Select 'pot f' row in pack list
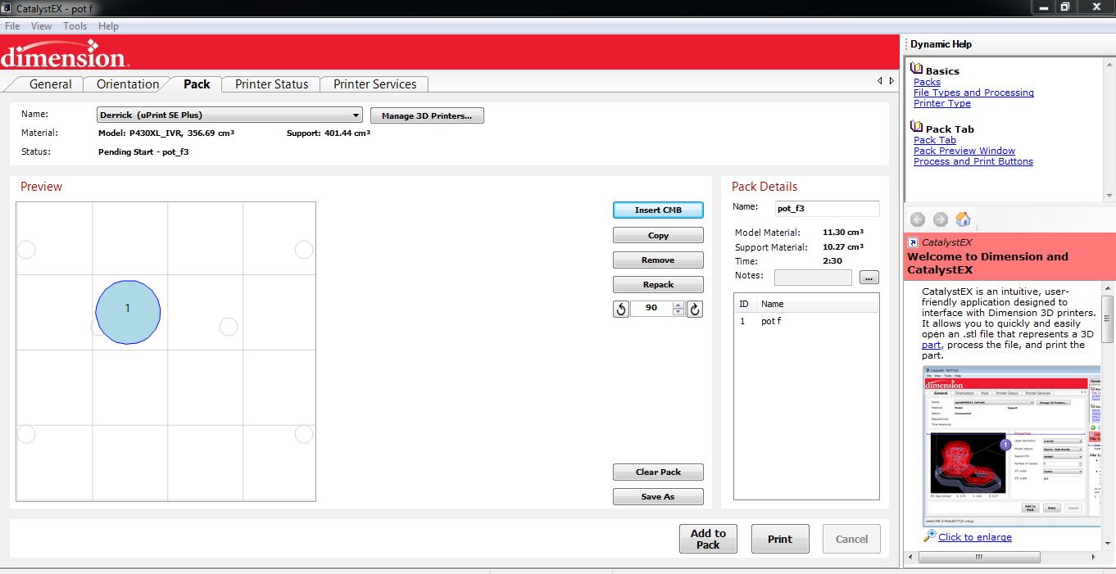1116x574 pixels. point(806,321)
